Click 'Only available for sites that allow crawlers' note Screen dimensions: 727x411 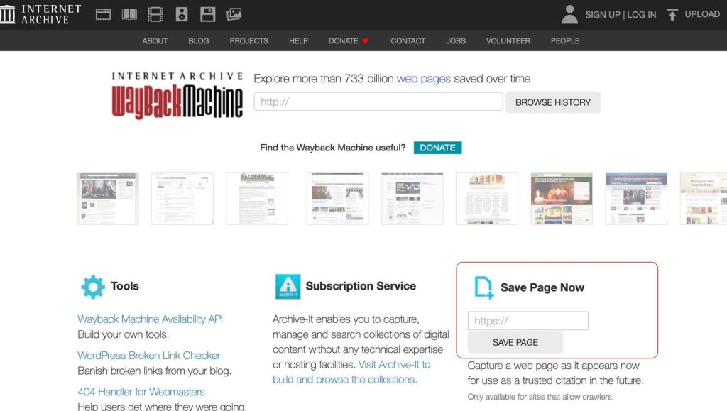(x=540, y=397)
